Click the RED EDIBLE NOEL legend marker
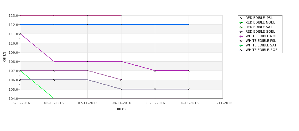Image resolution: width=299 pixels, height=131 pixels. tap(241, 23)
